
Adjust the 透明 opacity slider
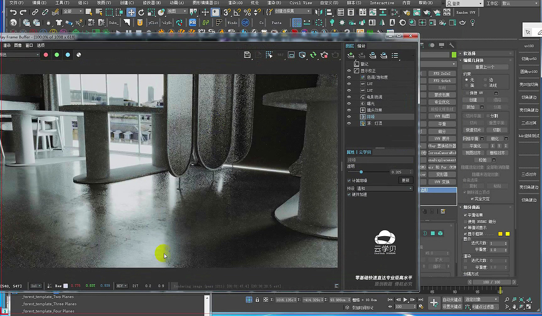pyautogui.click(x=361, y=172)
